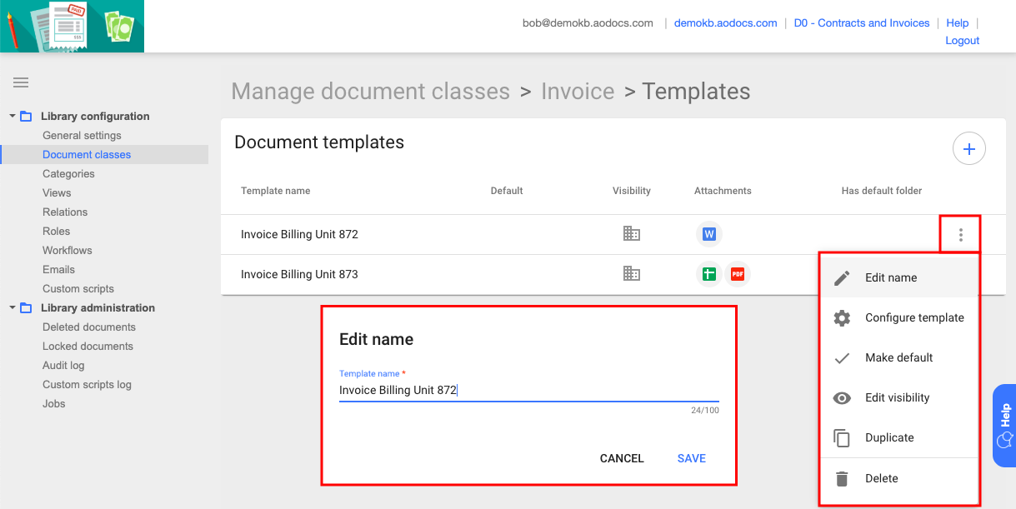Open General settings in sidebar

pos(82,135)
